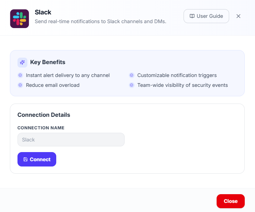This screenshot has height=212, width=255.
Task: Click the CONNECTION NAME label
Action: pyautogui.click(x=41, y=128)
